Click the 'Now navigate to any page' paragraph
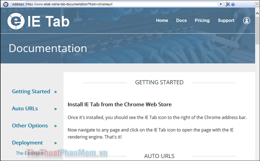Image resolution: width=260 pixels, height=161 pixels. coord(150,133)
